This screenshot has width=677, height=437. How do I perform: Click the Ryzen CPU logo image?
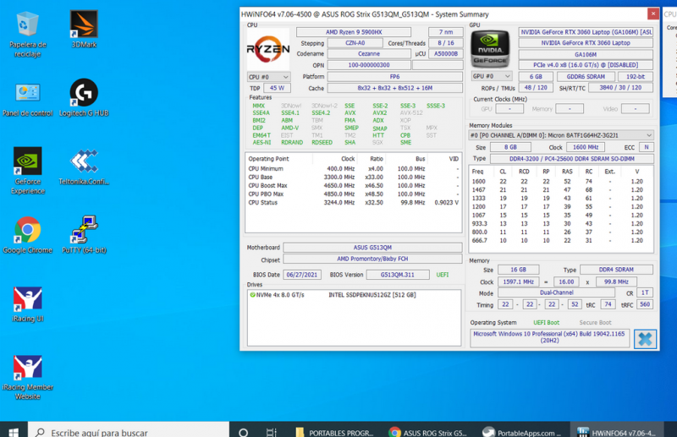pos(268,49)
